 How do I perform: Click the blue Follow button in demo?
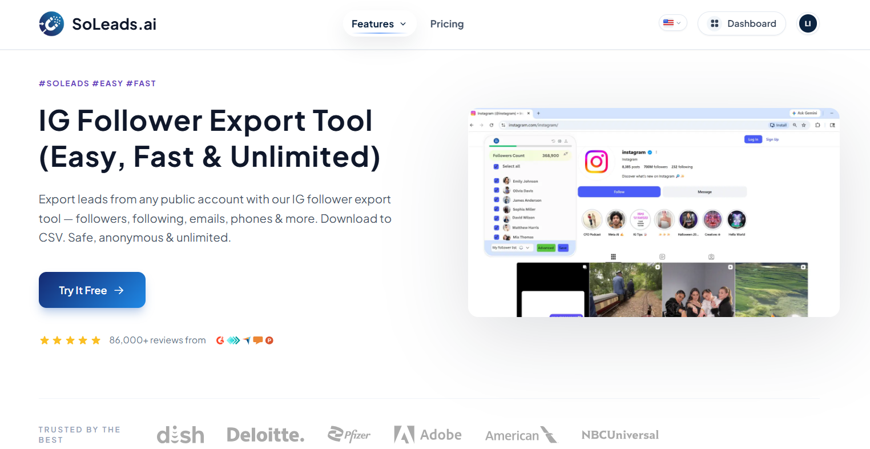point(619,192)
